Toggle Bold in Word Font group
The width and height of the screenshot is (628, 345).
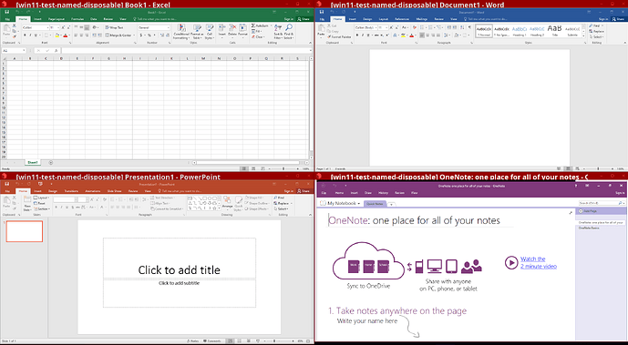357,36
